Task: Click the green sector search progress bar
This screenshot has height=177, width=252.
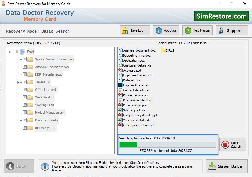Action: coord(168,145)
